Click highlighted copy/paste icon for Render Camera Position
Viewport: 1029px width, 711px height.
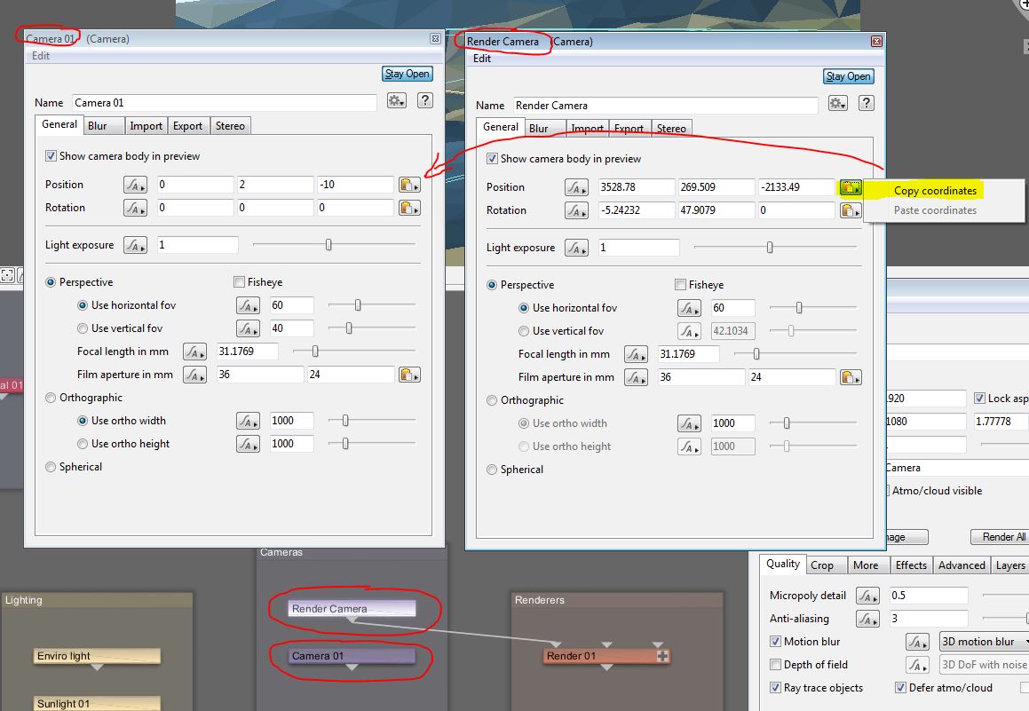click(x=851, y=187)
